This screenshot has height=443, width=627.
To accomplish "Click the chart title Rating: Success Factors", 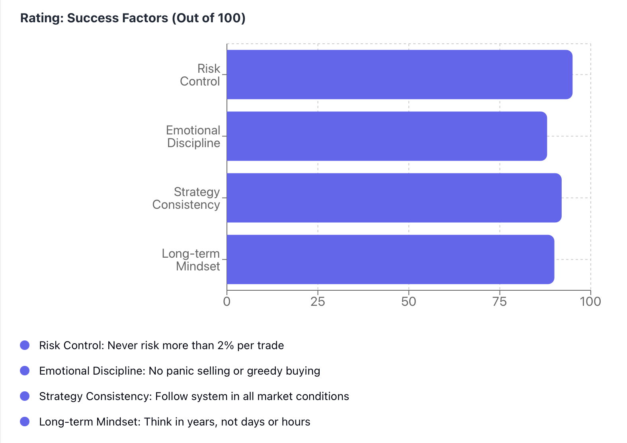I will pyautogui.click(x=133, y=18).
